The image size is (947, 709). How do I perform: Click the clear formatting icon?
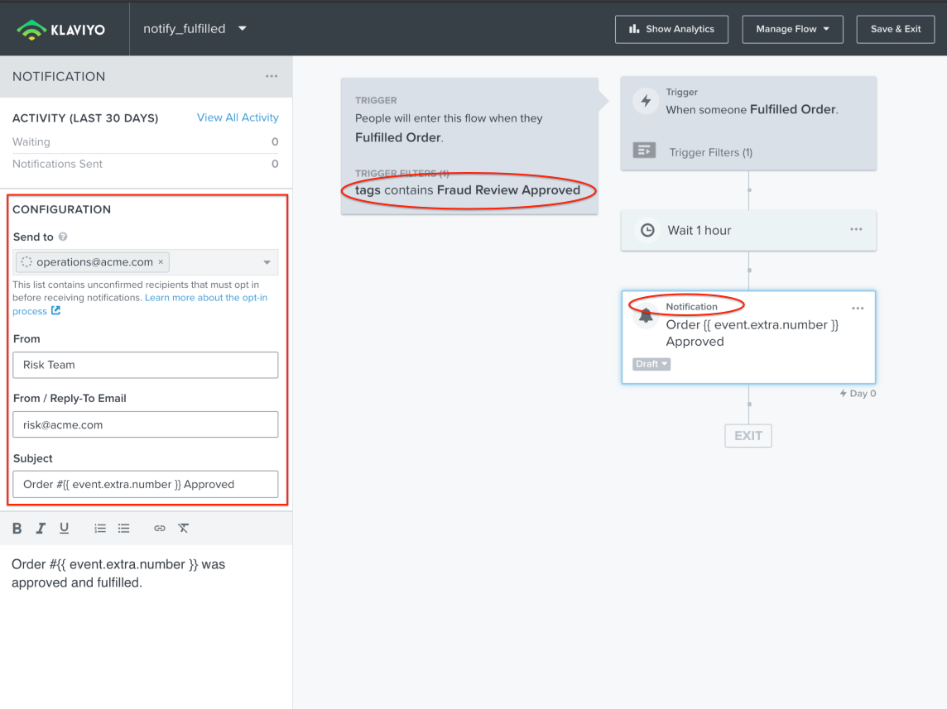click(184, 529)
